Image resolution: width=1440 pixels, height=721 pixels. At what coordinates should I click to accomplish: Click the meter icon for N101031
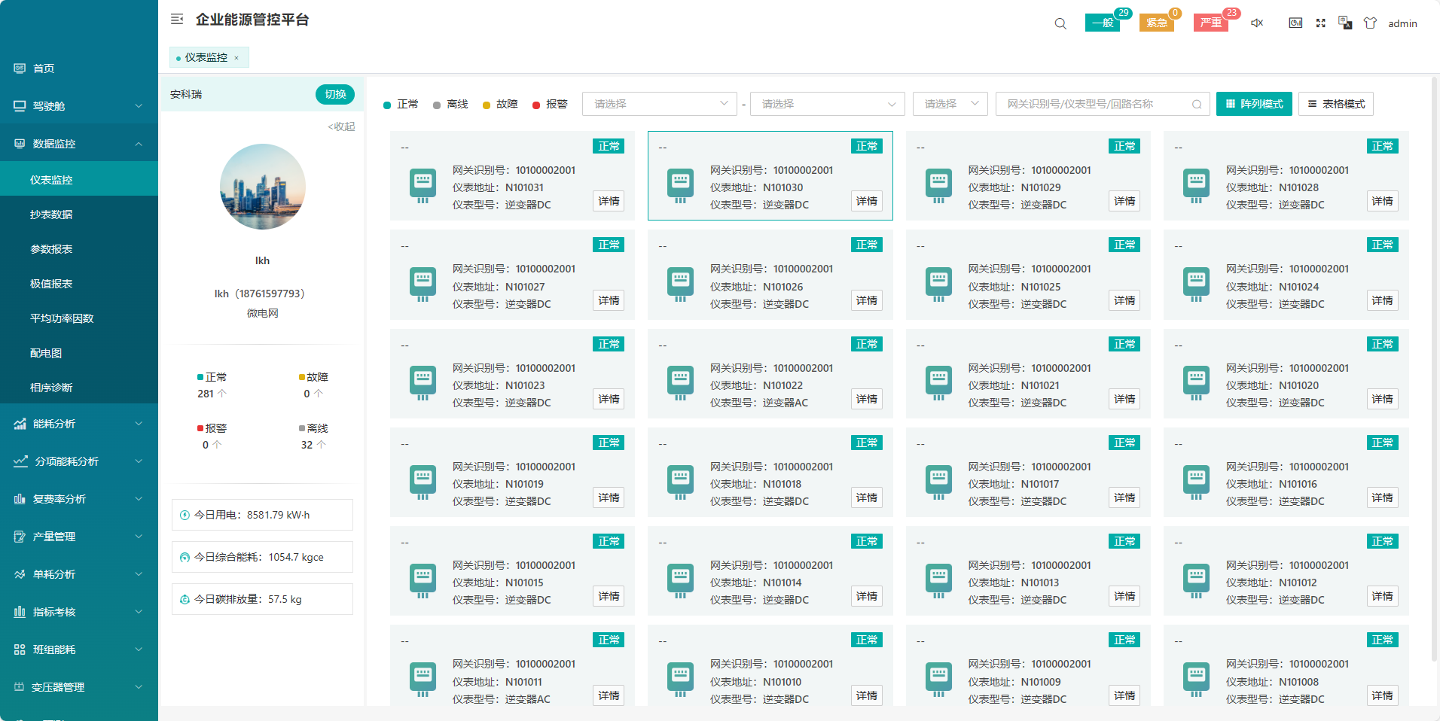coord(423,185)
